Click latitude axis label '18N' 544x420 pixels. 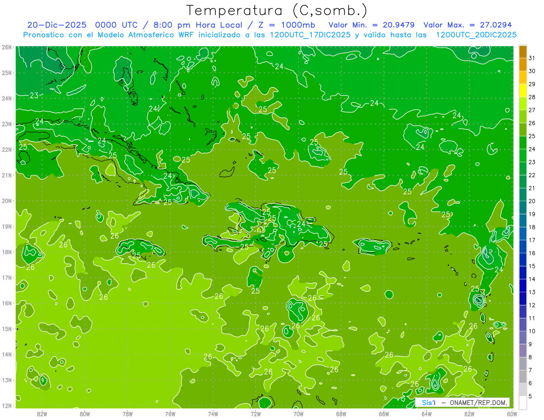(x=7, y=251)
